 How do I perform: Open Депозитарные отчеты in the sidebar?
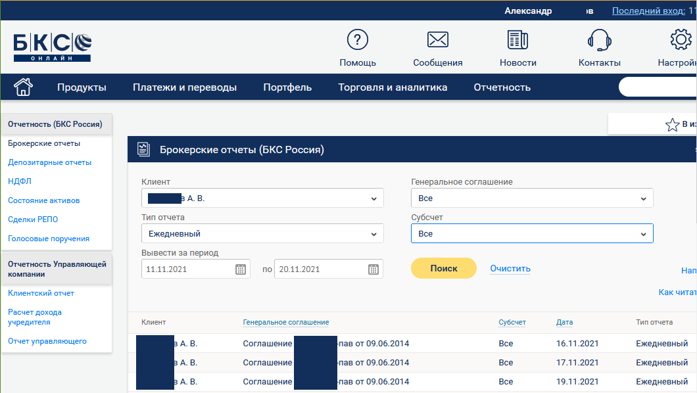point(50,162)
